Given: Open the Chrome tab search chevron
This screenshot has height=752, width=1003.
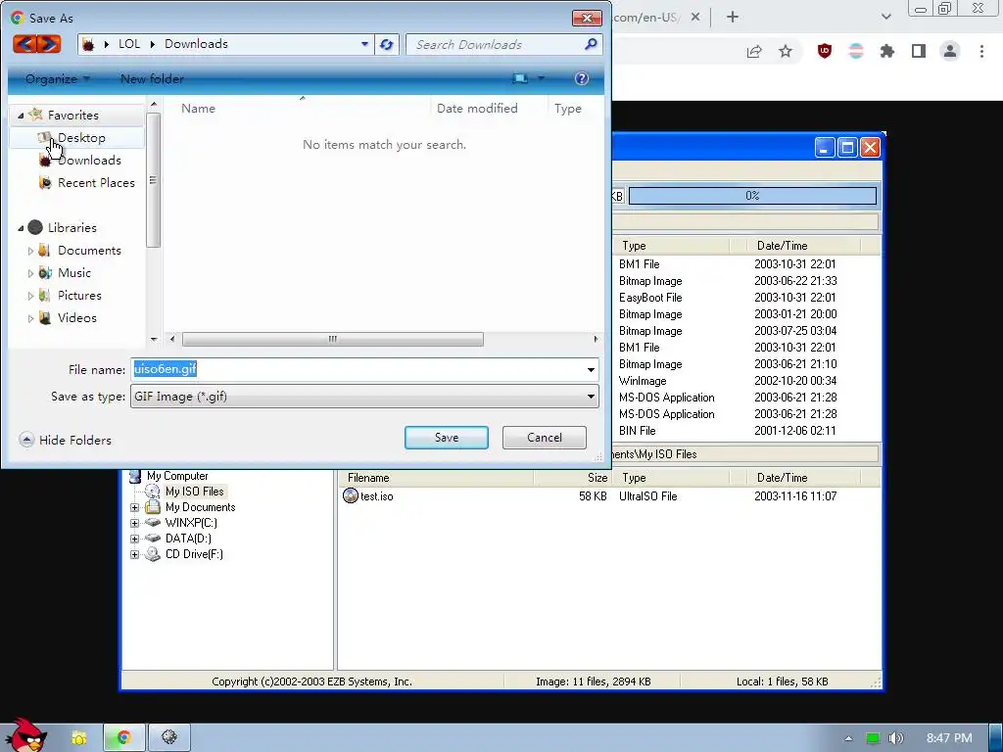Looking at the screenshot, I should tap(885, 17).
